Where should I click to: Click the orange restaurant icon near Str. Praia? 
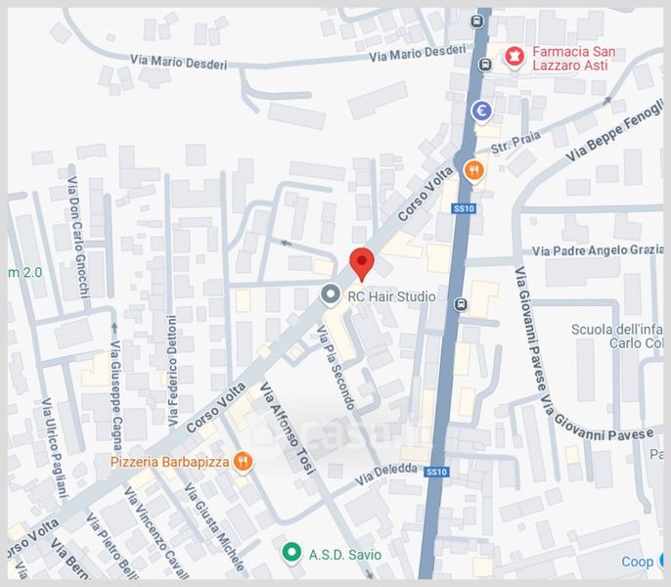pyautogui.click(x=473, y=171)
